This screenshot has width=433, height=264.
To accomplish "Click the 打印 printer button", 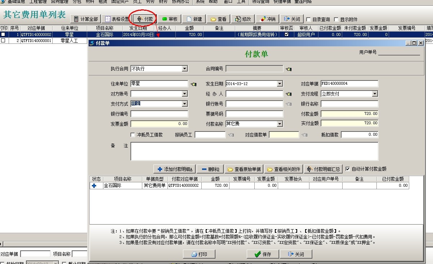I will point(199,254).
